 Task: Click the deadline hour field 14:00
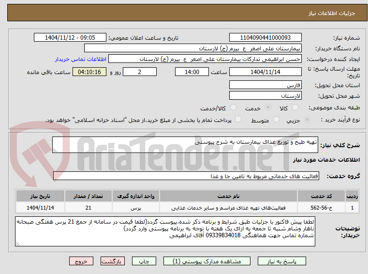(x=192, y=72)
